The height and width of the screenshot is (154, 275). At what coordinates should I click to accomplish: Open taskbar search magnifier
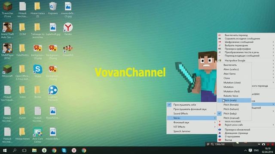[x=15, y=150]
